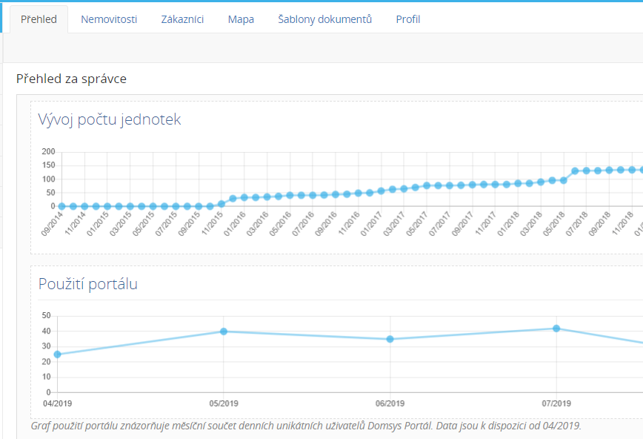This screenshot has height=439, width=643.
Task: Click the 04/2019 axis label
Action: click(x=58, y=403)
